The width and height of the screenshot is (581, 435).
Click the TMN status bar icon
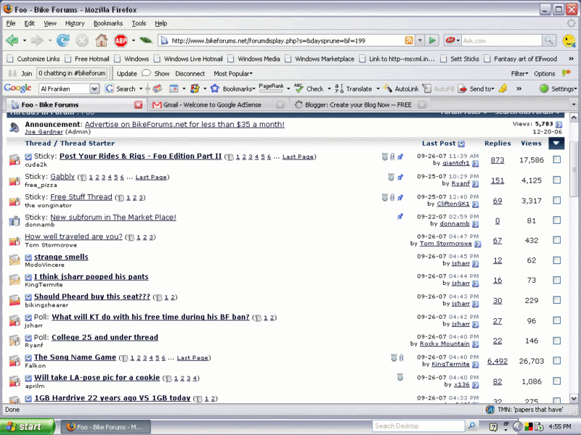point(490,410)
